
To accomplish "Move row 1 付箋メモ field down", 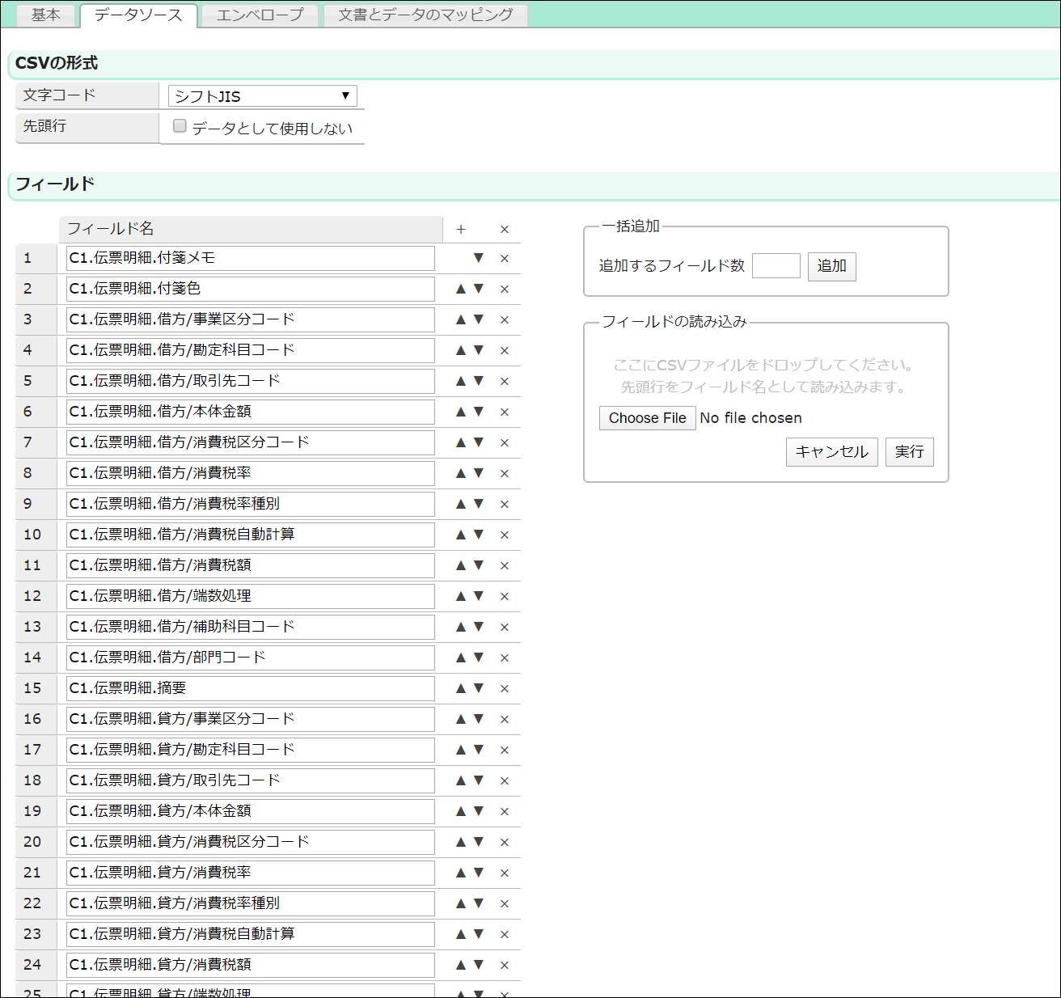I will coord(479,258).
